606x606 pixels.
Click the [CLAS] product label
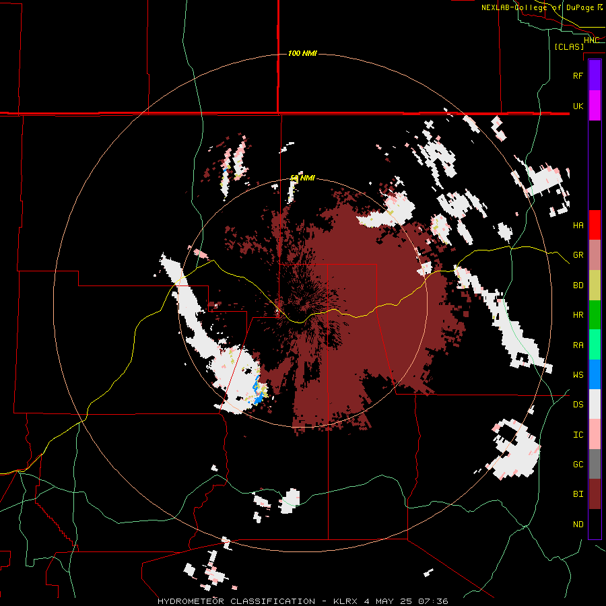pos(569,46)
